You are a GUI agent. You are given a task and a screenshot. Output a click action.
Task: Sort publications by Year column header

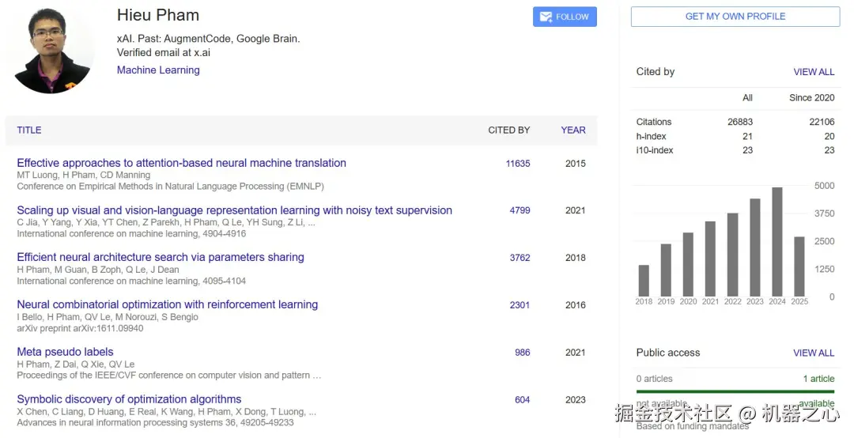coord(573,130)
